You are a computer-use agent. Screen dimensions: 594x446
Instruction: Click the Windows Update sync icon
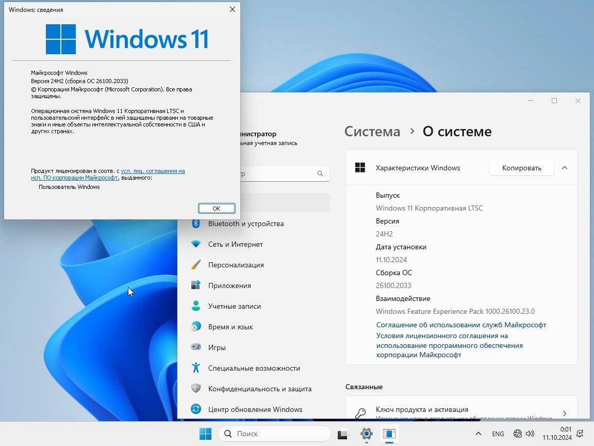click(196, 409)
